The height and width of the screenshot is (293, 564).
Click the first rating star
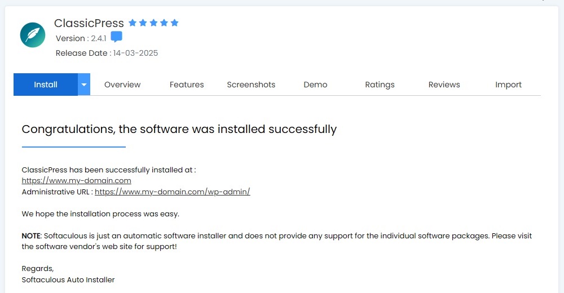tap(133, 23)
